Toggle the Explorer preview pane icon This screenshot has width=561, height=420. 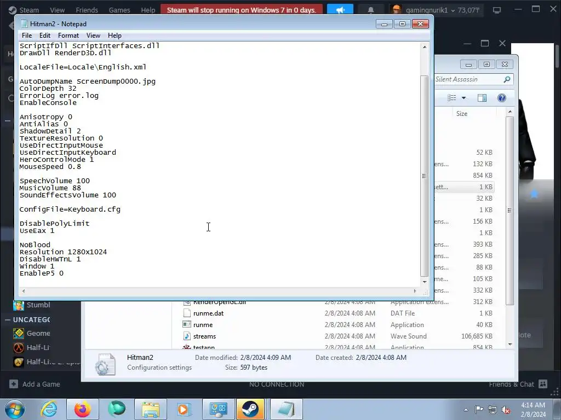pos(482,98)
